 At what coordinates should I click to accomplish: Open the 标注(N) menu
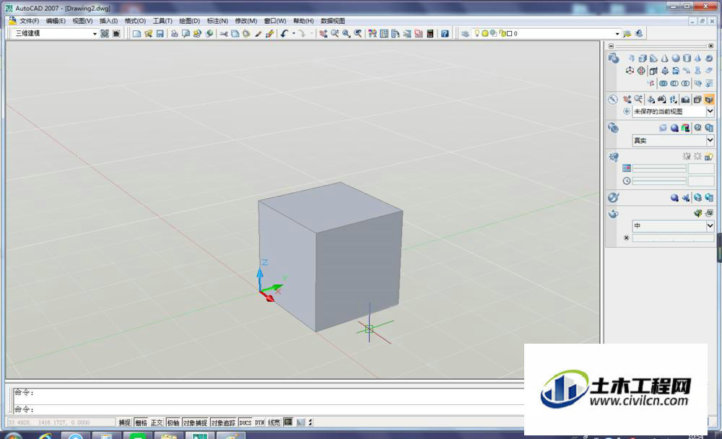coord(217,21)
